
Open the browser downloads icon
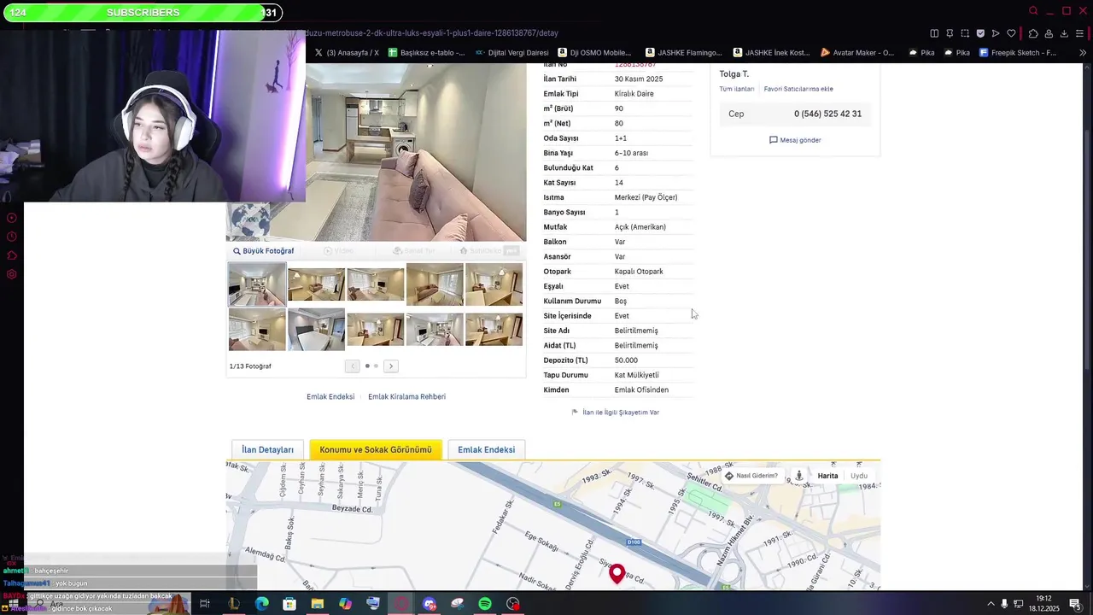(1064, 33)
